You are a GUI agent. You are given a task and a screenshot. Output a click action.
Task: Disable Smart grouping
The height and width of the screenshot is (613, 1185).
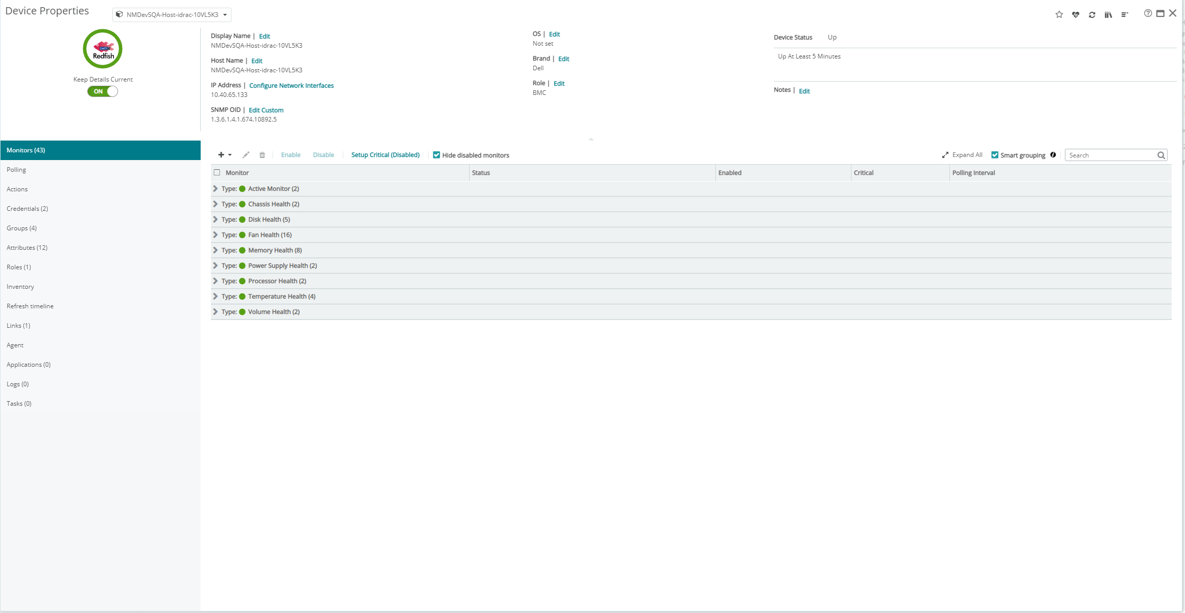(995, 154)
